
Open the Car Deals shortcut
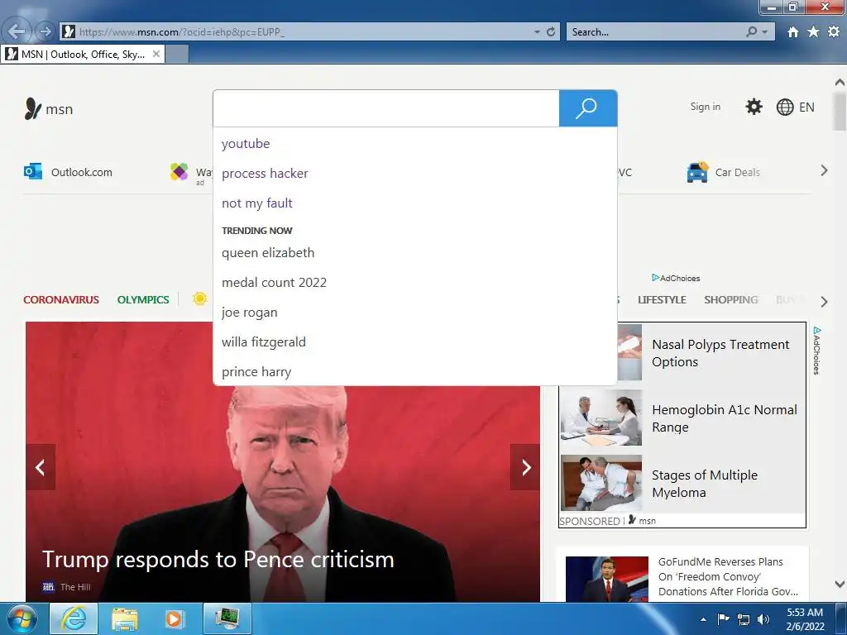[737, 172]
